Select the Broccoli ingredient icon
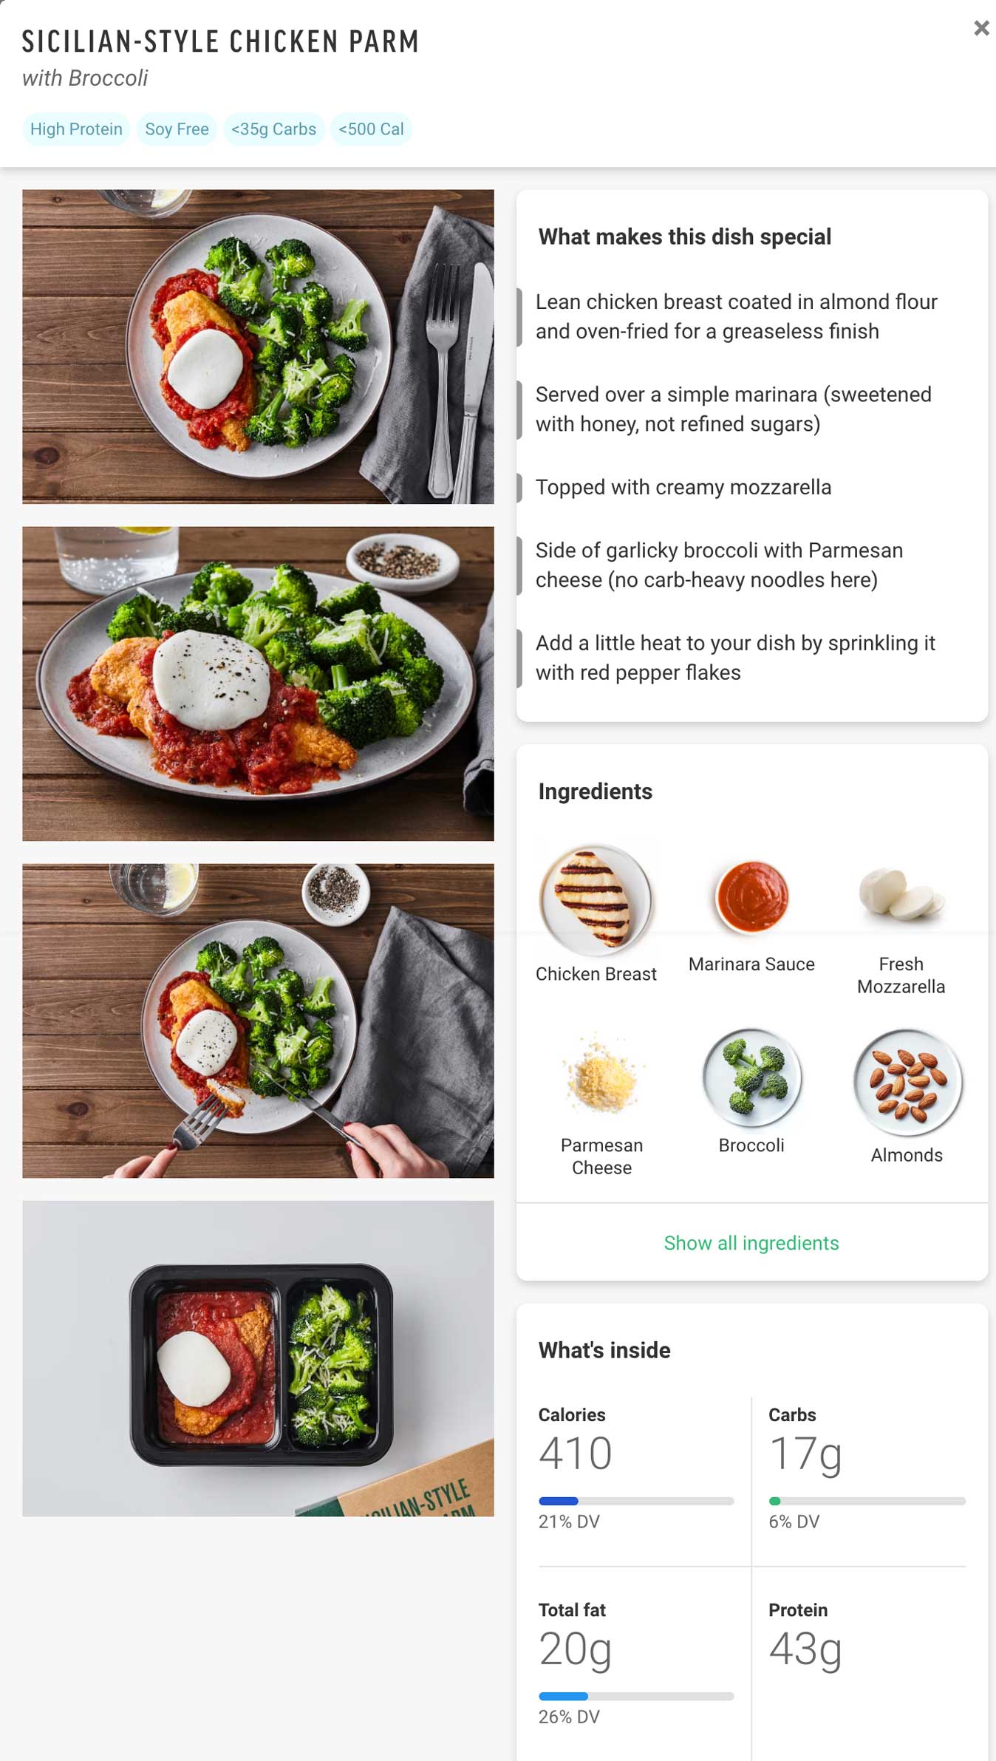996x1761 pixels. [x=751, y=1077]
